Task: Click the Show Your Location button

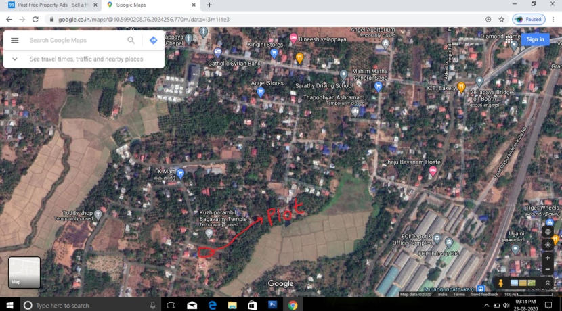Action: click(x=548, y=244)
